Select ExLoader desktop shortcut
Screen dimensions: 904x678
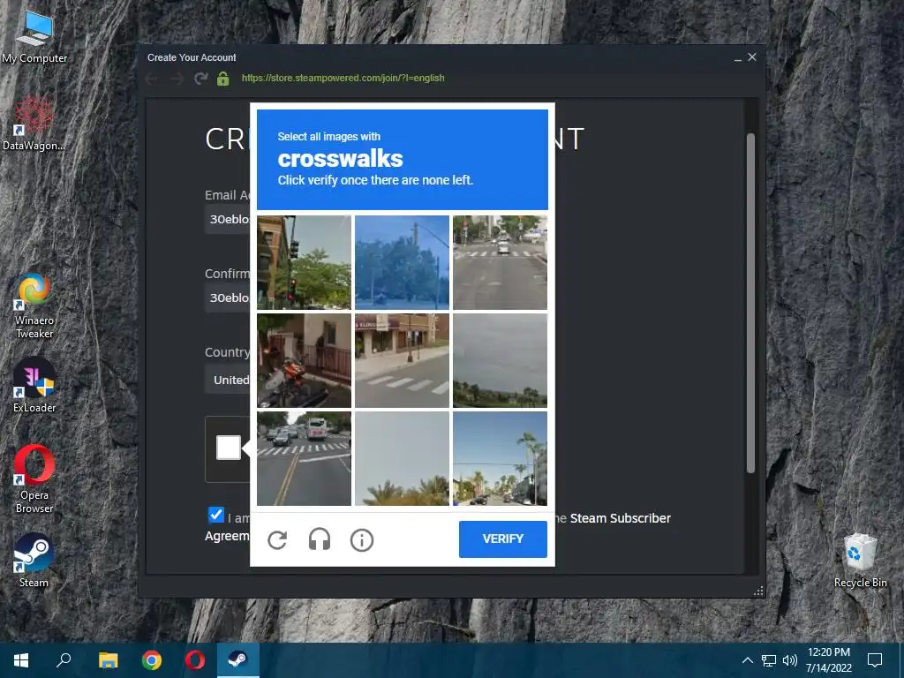(x=34, y=385)
